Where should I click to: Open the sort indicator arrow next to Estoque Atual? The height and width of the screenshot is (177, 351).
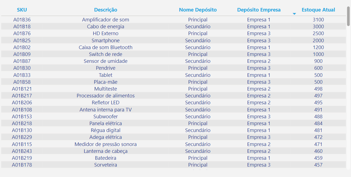click(294, 13)
